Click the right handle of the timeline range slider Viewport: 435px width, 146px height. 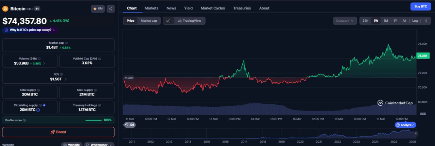pos(416,133)
